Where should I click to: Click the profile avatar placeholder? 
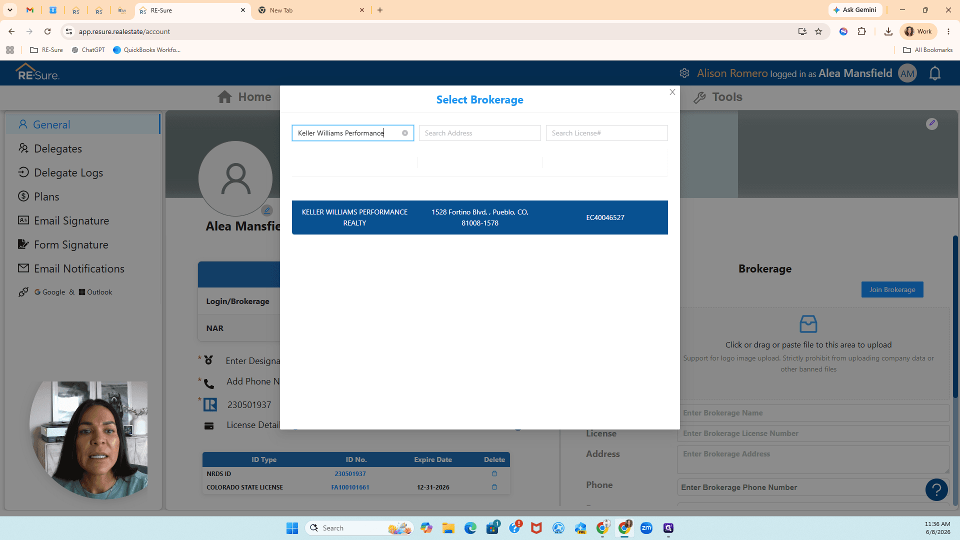coord(235,178)
